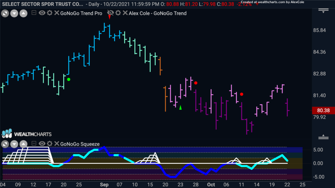This screenshot has height=188, width=335.
Task: Click the red dot marker near October 11
Action: (241, 94)
